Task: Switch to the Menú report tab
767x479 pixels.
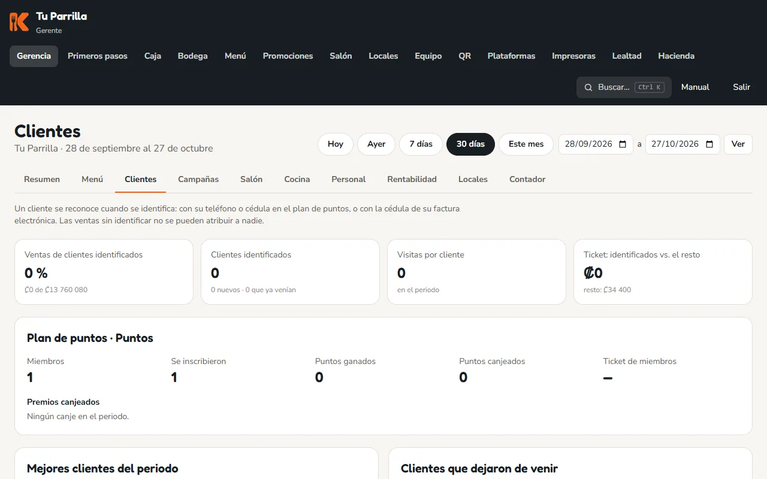Action: tap(92, 180)
